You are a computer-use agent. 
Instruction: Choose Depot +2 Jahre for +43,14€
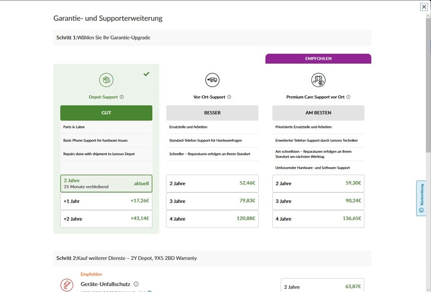pos(106,218)
